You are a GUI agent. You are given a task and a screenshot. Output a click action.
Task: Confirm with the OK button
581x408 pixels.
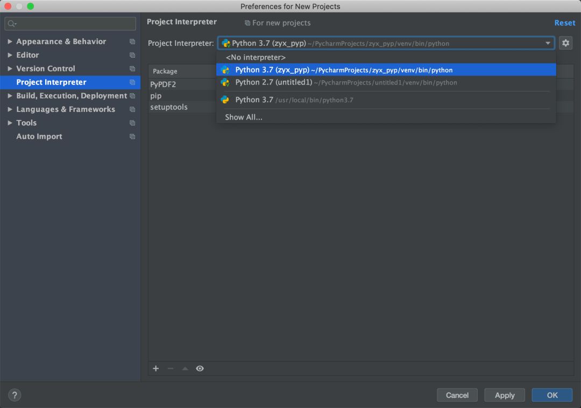click(552, 395)
